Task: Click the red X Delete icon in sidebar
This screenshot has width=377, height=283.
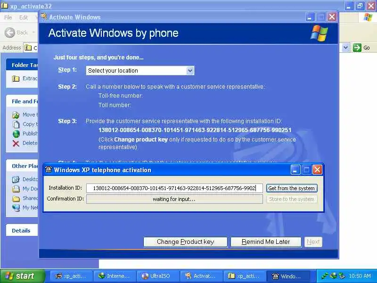Action: (x=16, y=143)
